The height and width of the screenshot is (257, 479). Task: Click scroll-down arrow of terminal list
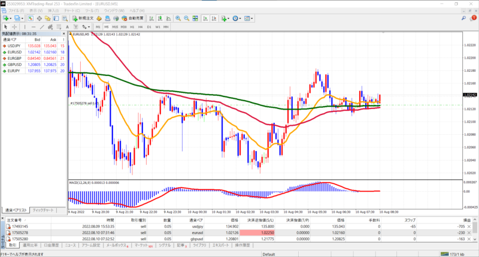475,239
